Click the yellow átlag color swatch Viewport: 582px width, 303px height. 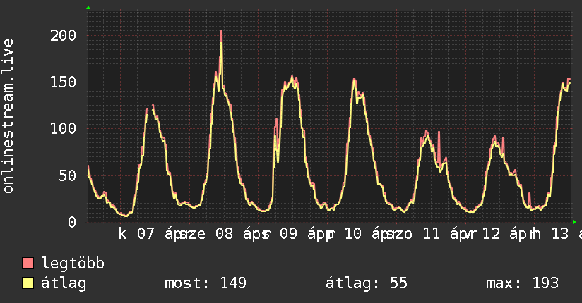[28, 284]
